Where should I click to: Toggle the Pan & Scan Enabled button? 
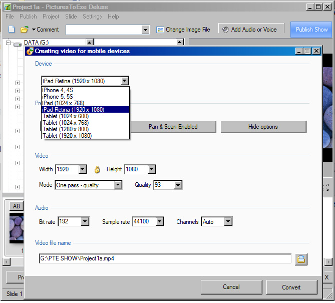[173, 127]
